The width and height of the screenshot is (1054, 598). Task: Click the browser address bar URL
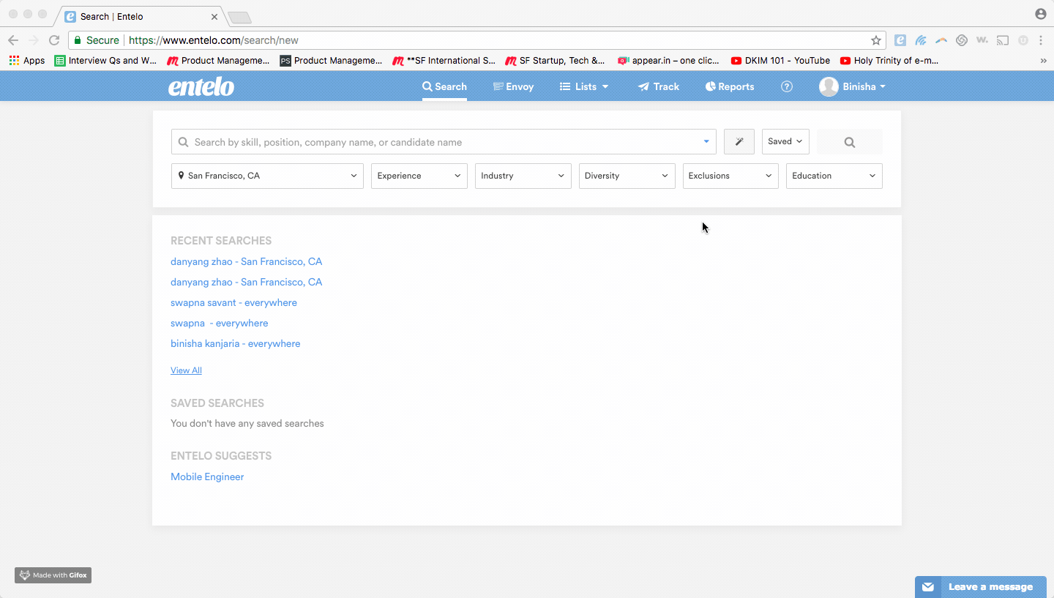point(214,40)
